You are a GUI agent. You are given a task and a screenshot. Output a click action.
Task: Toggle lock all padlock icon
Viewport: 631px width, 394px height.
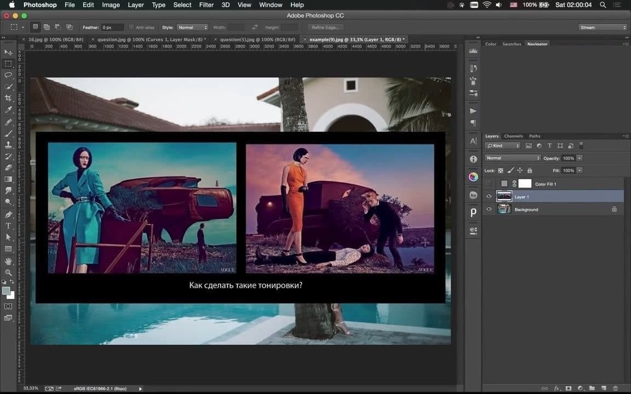tap(530, 171)
